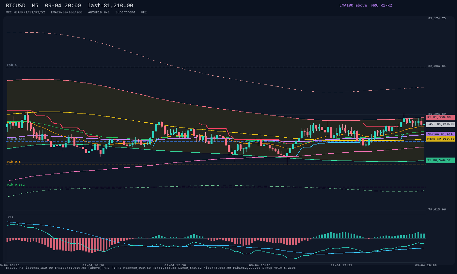This screenshot has width=457, height=274.
Task: Click the 09-04 15:15 time label
Action: click(x=260, y=265)
